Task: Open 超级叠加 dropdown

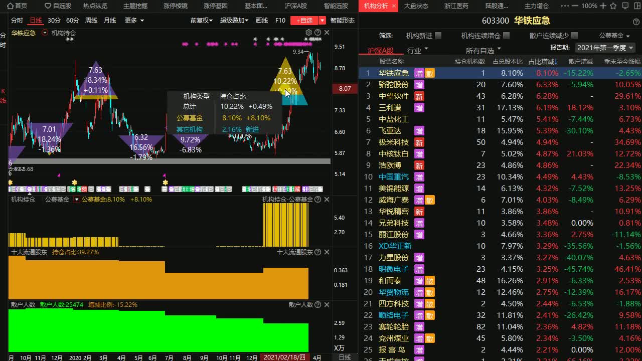Action: 234,21
